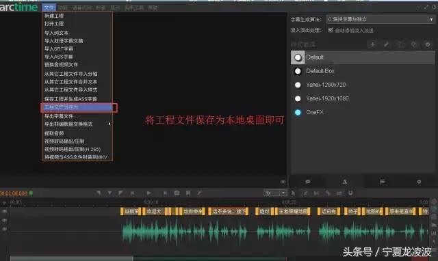This screenshot has height=261, width=438.
Task: Click the downward triangle marker icon
Action: pos(109,193)
